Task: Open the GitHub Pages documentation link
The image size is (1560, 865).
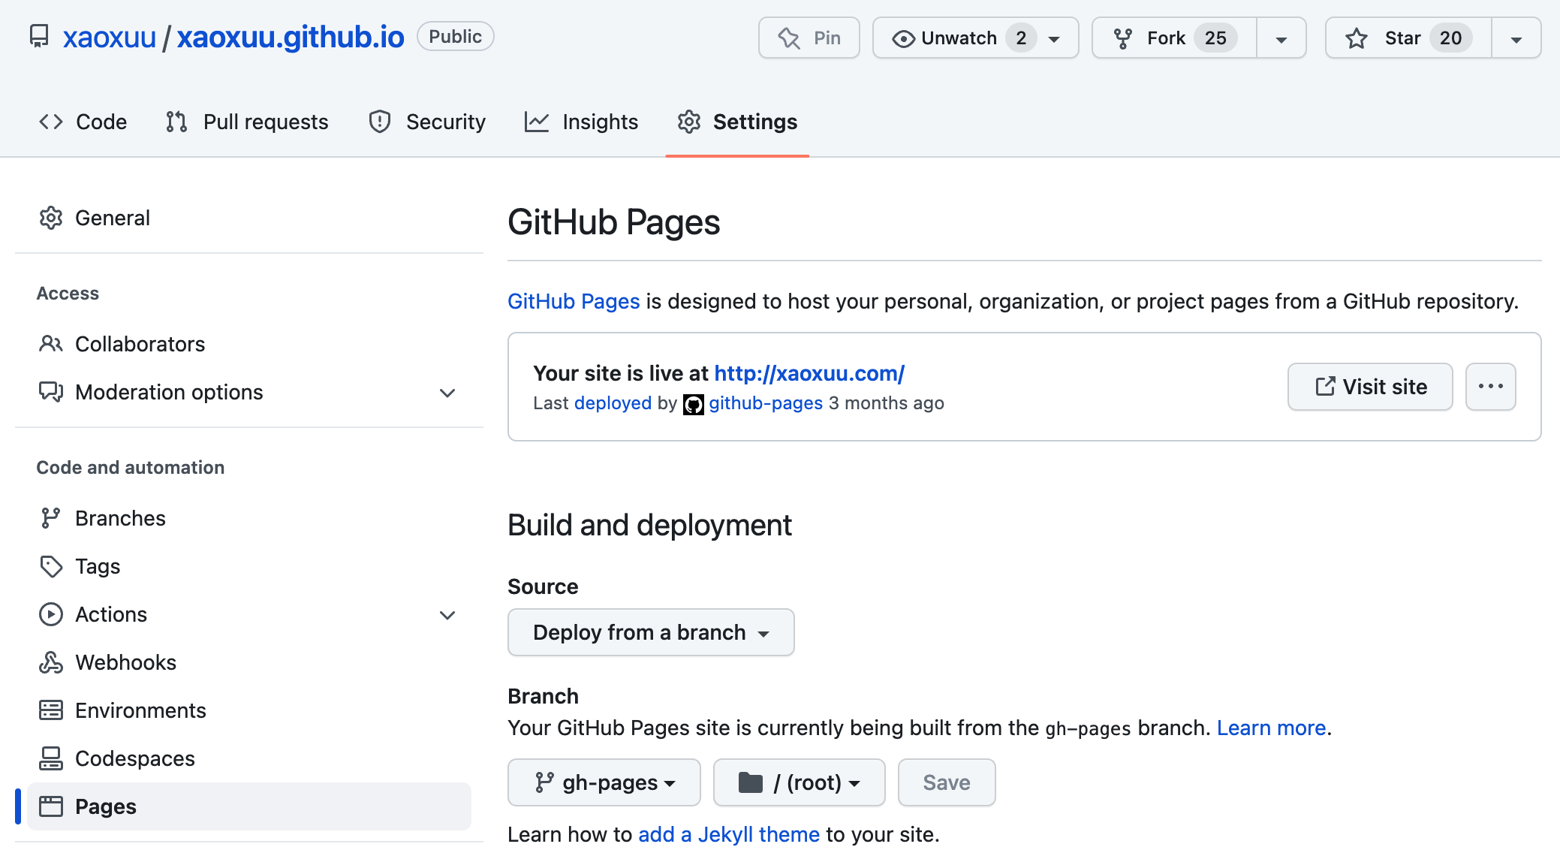Action: point(574,301)
